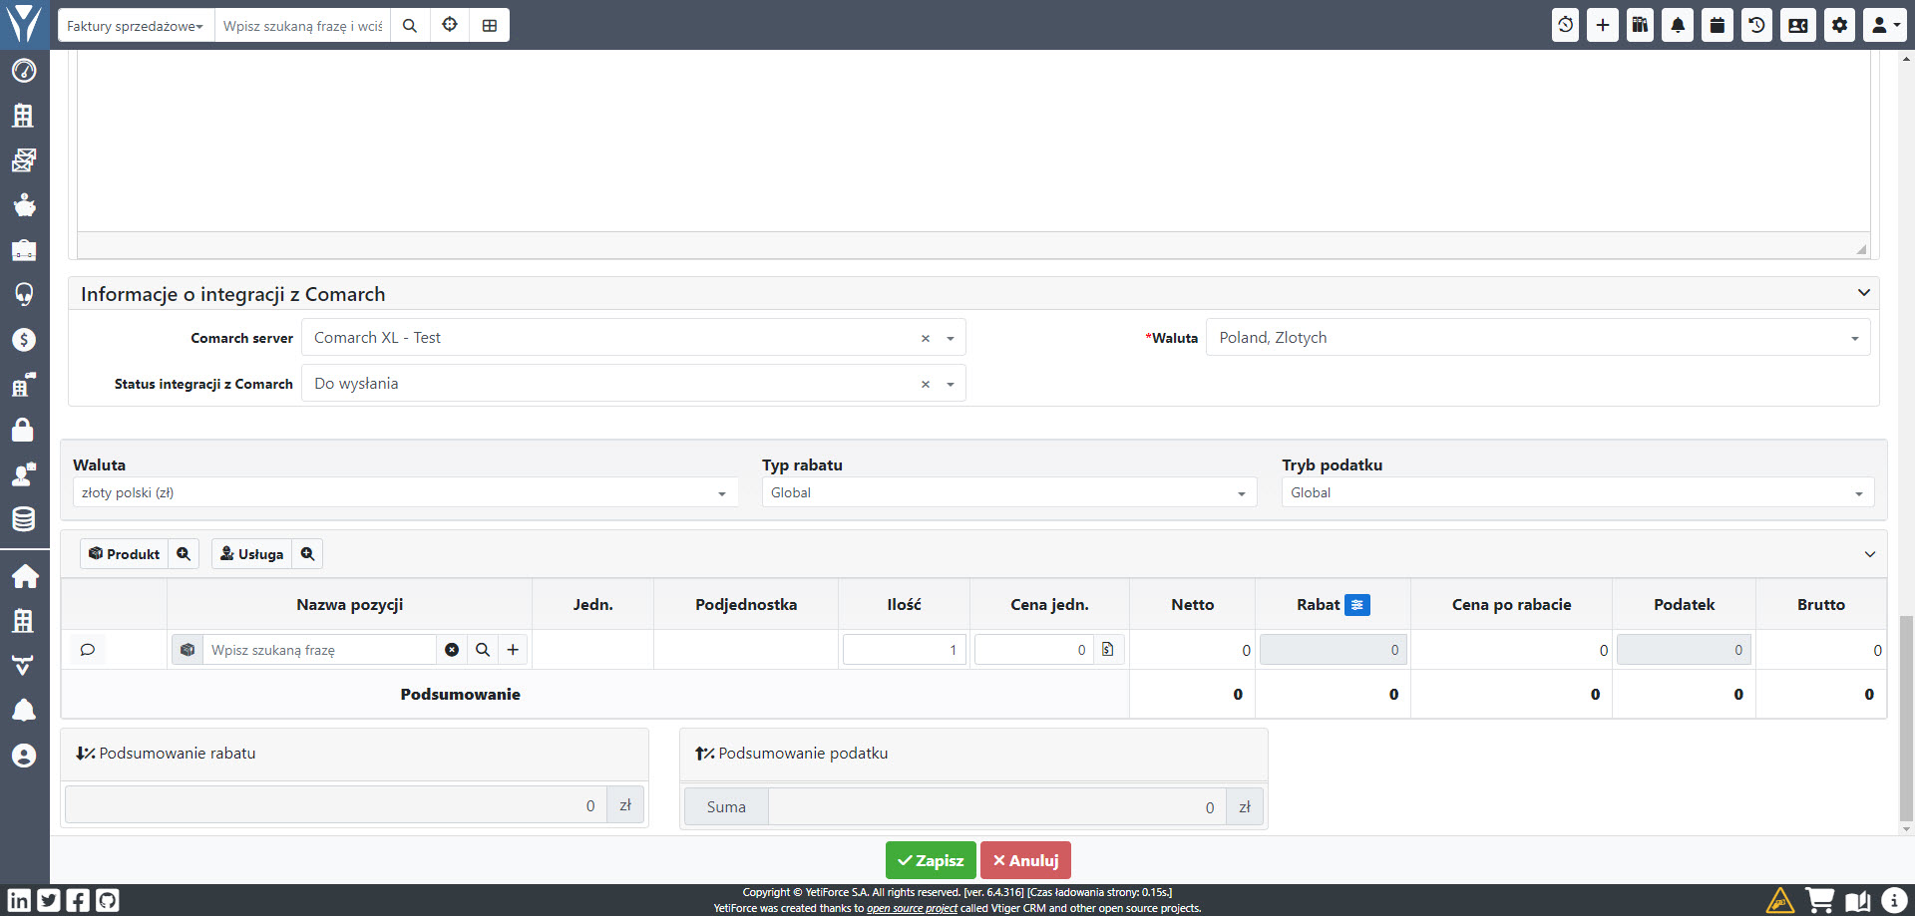The width and height of the screenshot is (1915, 916).
Task: Click the Usługa add button
Action: click(x=251, y=554)
